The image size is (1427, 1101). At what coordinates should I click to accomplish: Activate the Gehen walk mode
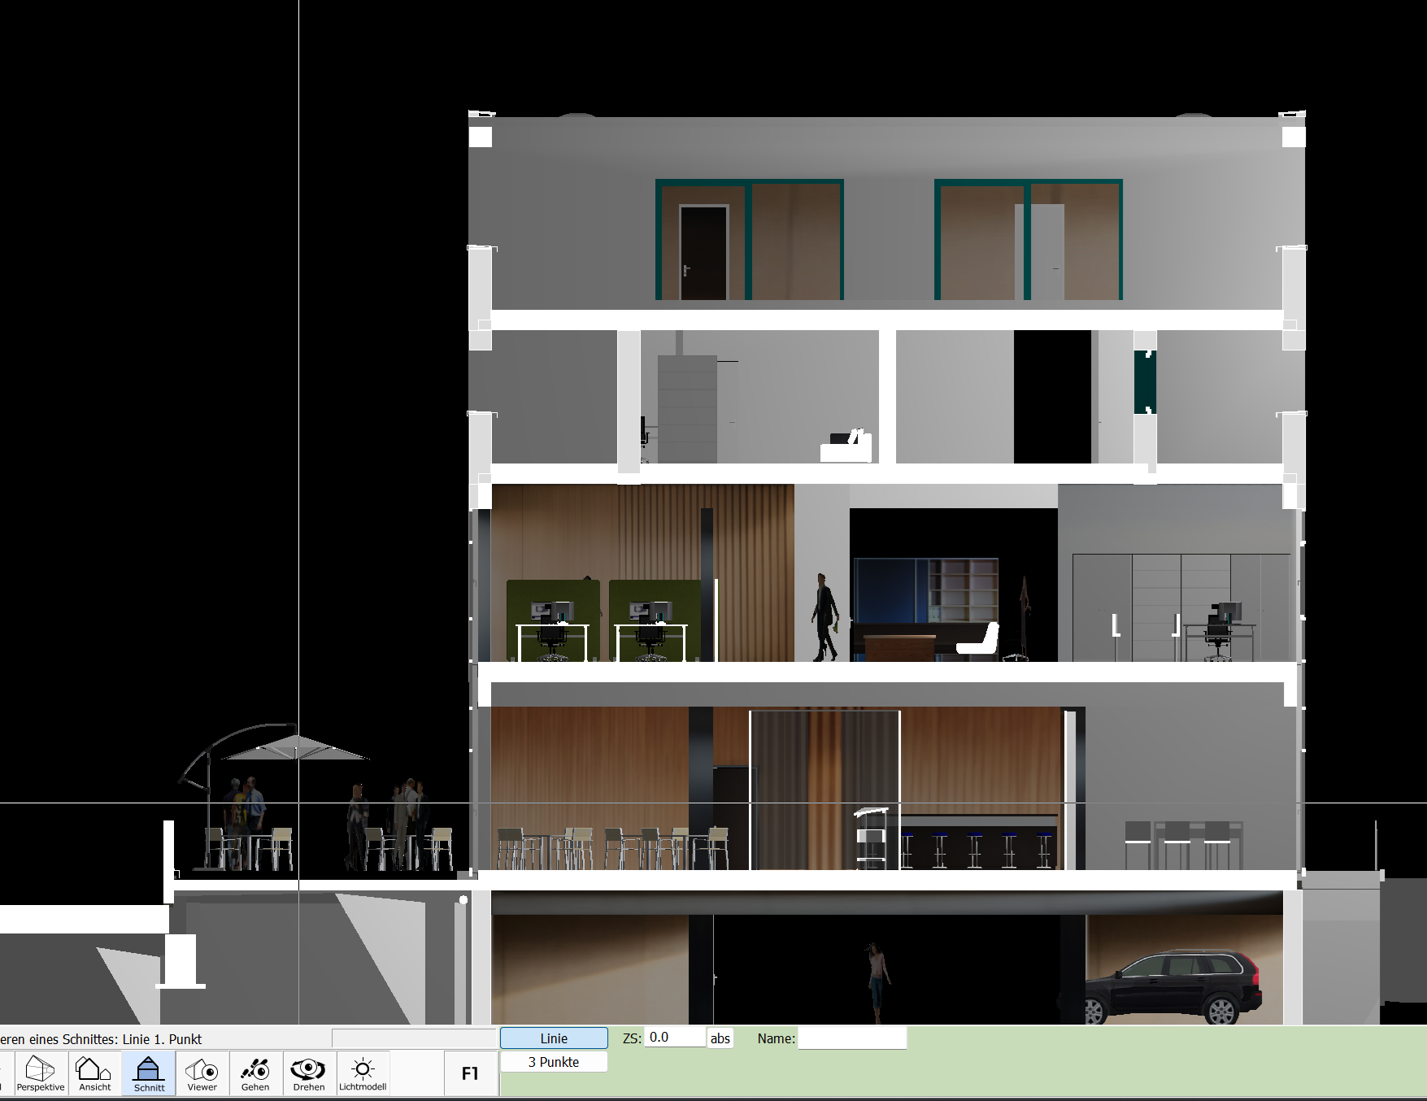[255, 1073]
